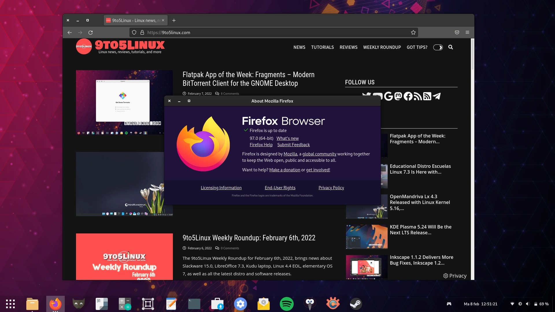Select the TUTORIALS navigation menu item

pyautogui.click(x=322, y=47)
